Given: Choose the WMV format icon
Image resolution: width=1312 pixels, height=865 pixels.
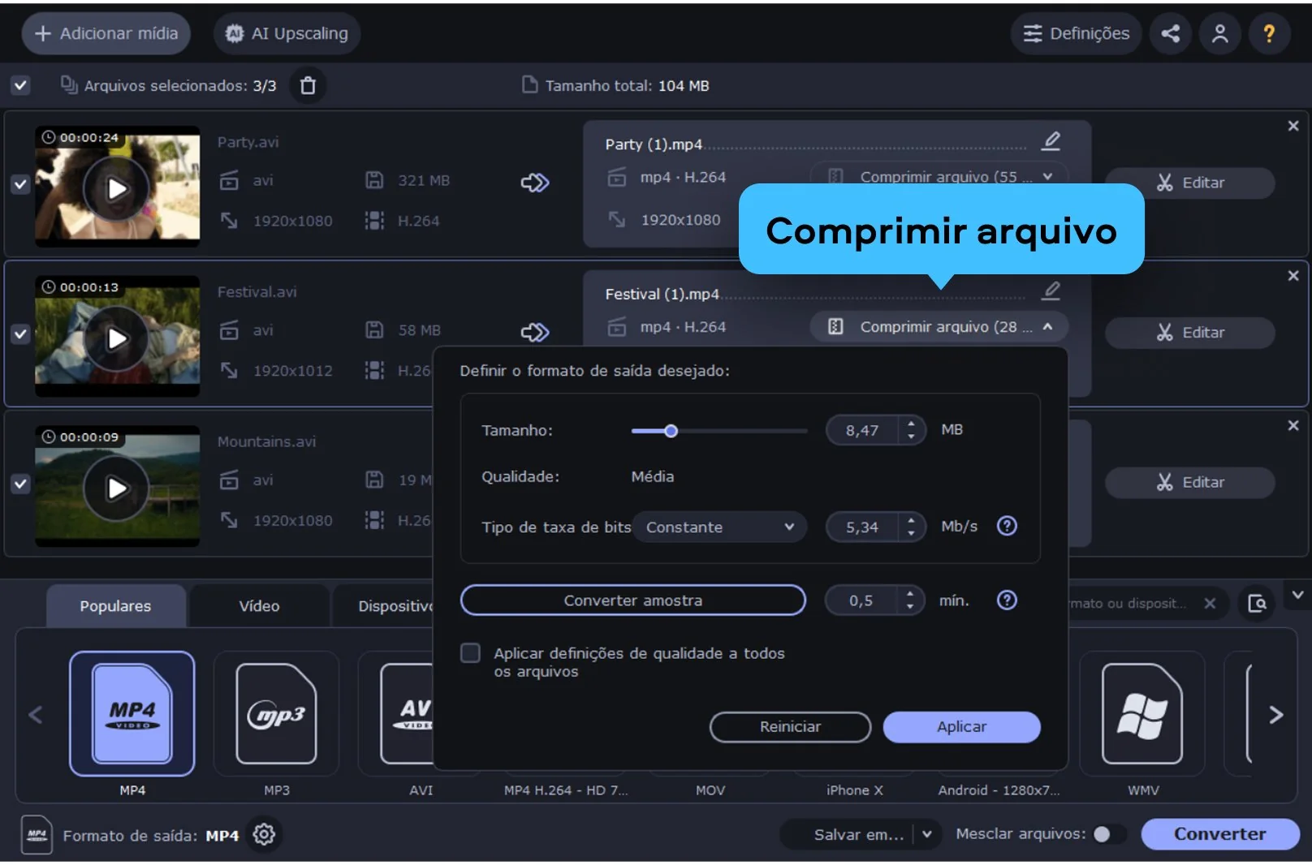Looking at the screenshot, I should pyautogui.click(x=1142, y=713).
